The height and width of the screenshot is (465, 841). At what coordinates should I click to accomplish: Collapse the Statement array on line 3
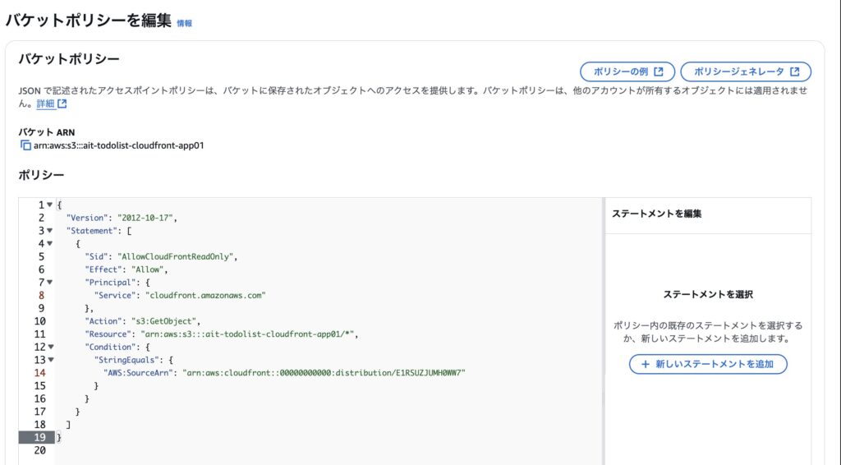[50, 231]
